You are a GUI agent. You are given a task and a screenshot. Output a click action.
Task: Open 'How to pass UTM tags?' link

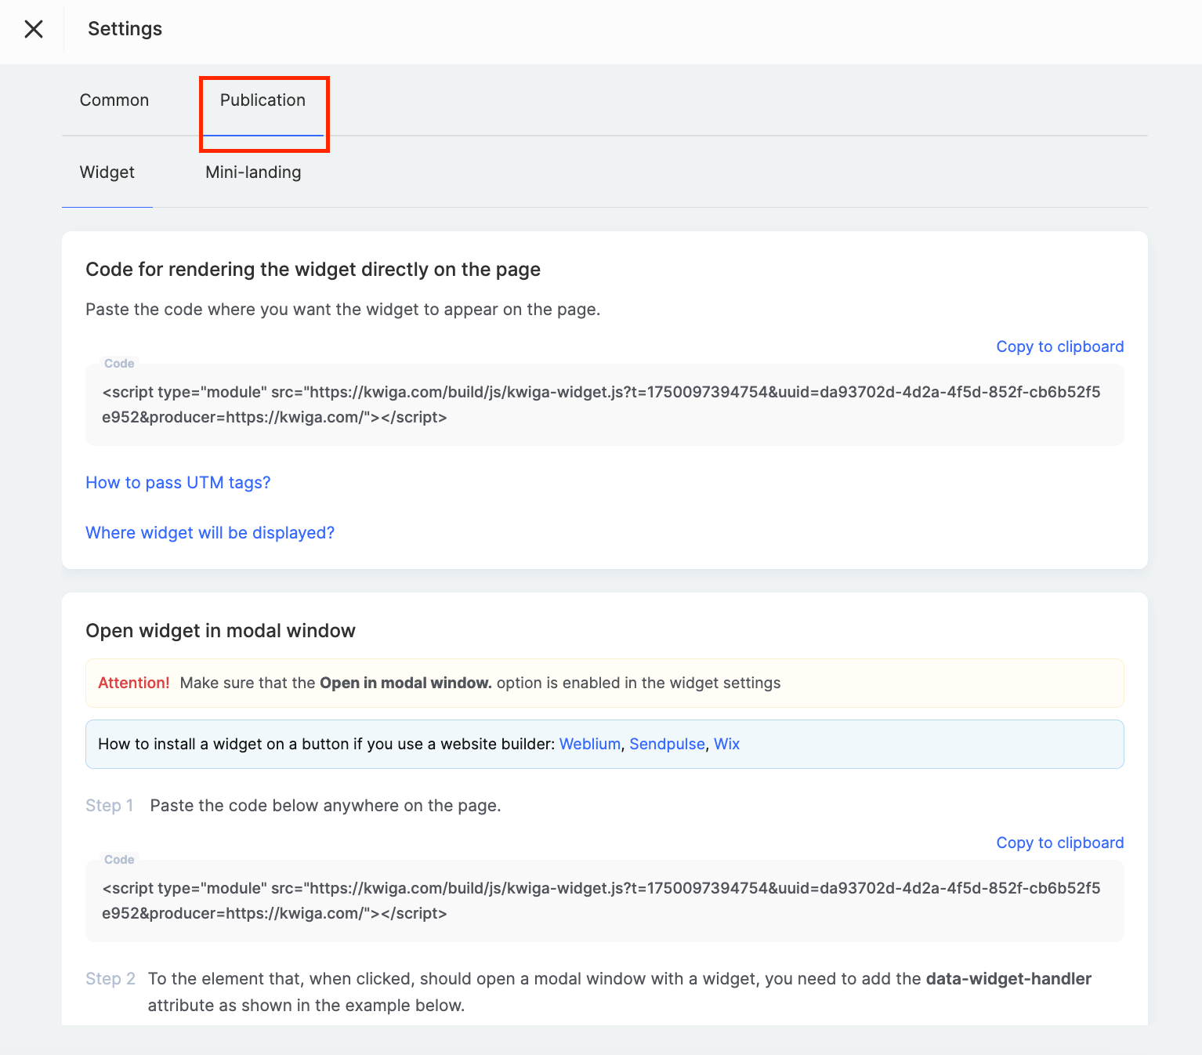pyautogui.click(x=178, y=483)
